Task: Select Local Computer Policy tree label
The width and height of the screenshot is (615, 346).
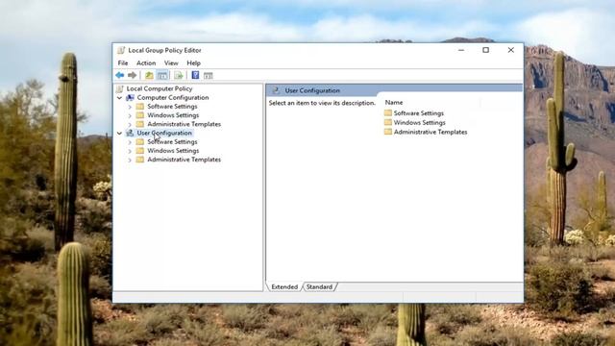Action: coord(160,88)
